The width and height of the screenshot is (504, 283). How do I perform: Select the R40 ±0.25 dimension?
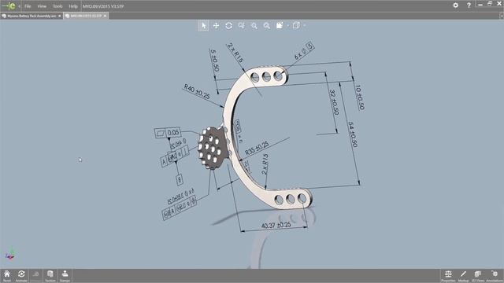pyautogui.click(x=197, y=91)
